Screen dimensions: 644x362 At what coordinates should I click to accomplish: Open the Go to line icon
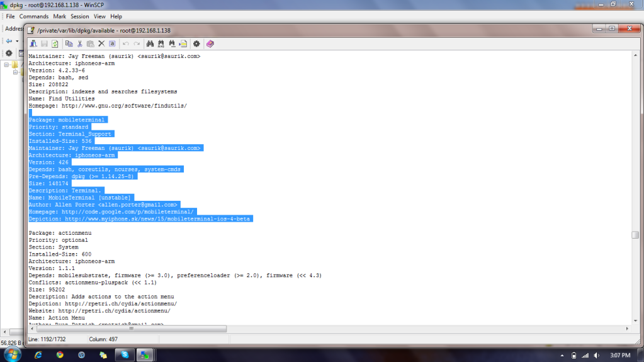click(183, 43)
